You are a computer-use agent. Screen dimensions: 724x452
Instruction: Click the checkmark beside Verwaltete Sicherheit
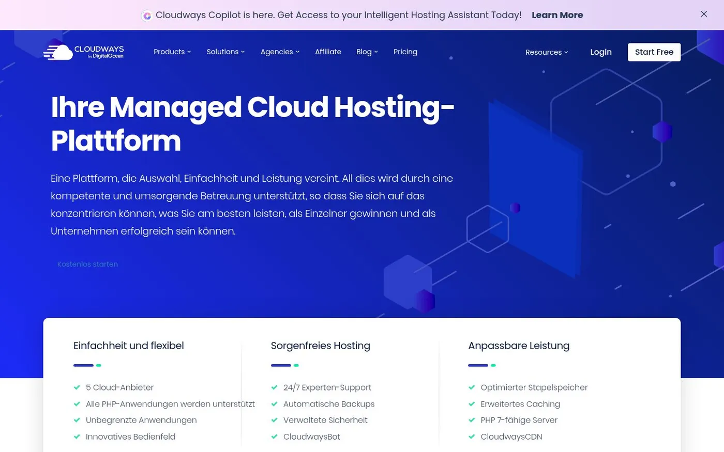pyautogui.click(x=275, y=420)
